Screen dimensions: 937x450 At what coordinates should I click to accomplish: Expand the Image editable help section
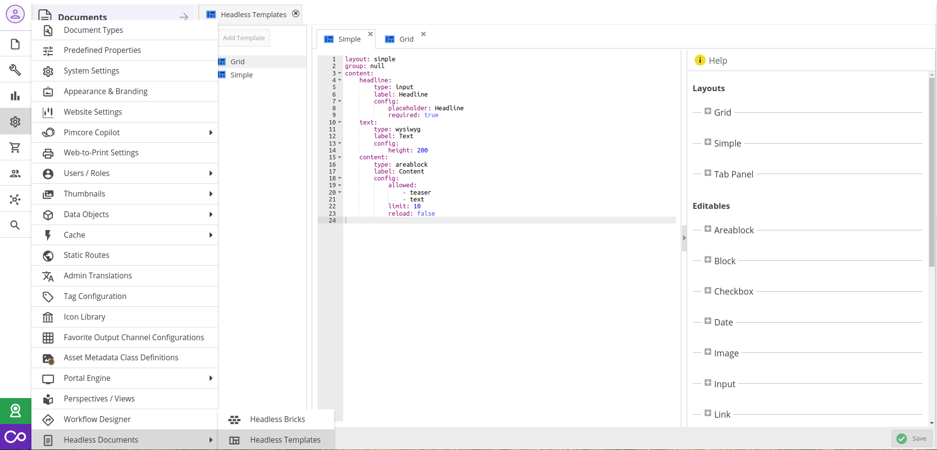[708, 352]
